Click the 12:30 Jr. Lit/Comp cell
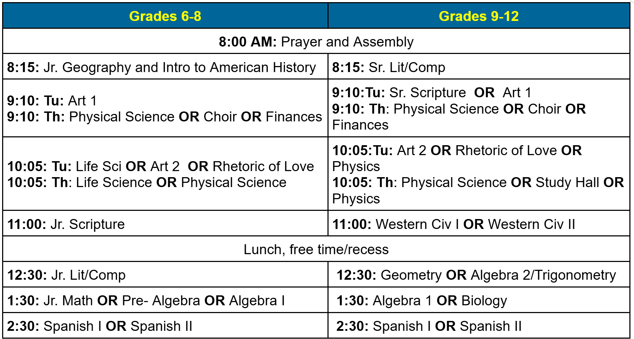Screen dimensions: 634x339 165,275
